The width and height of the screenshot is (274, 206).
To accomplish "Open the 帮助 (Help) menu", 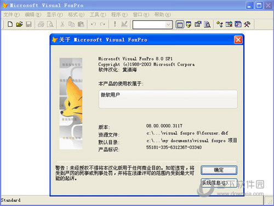I will [163, 15].
